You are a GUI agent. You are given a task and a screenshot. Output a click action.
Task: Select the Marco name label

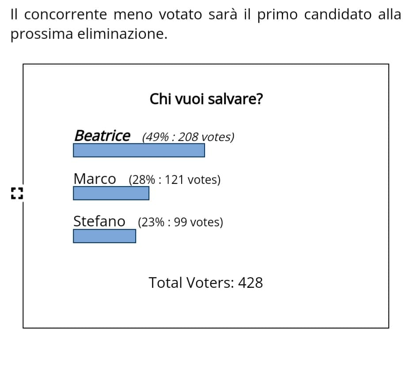pos(95,179)
